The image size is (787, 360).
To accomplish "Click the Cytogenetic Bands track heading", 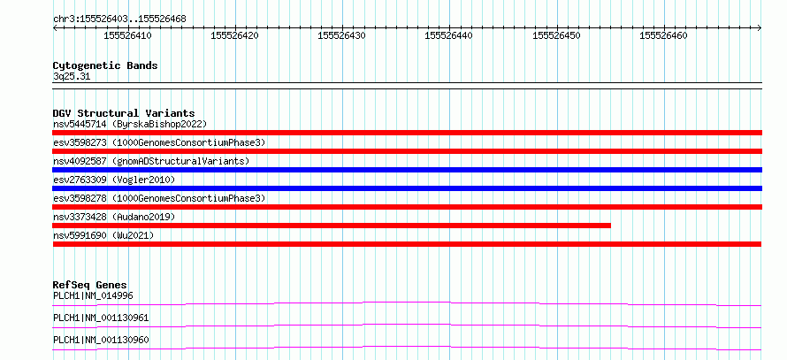I will click(x=105, y=65).
